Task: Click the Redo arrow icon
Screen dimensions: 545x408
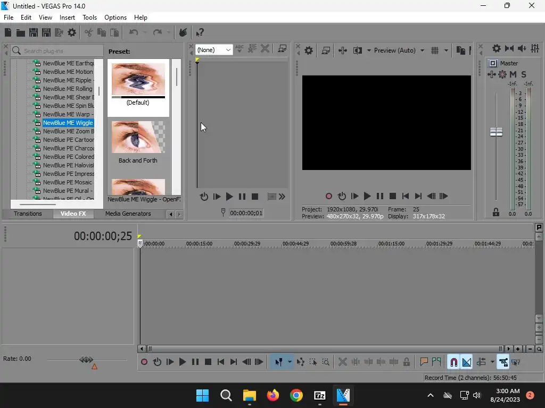Action: pos(158,32)
